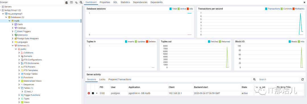Click the test_1 table icon

click(26, 91)
